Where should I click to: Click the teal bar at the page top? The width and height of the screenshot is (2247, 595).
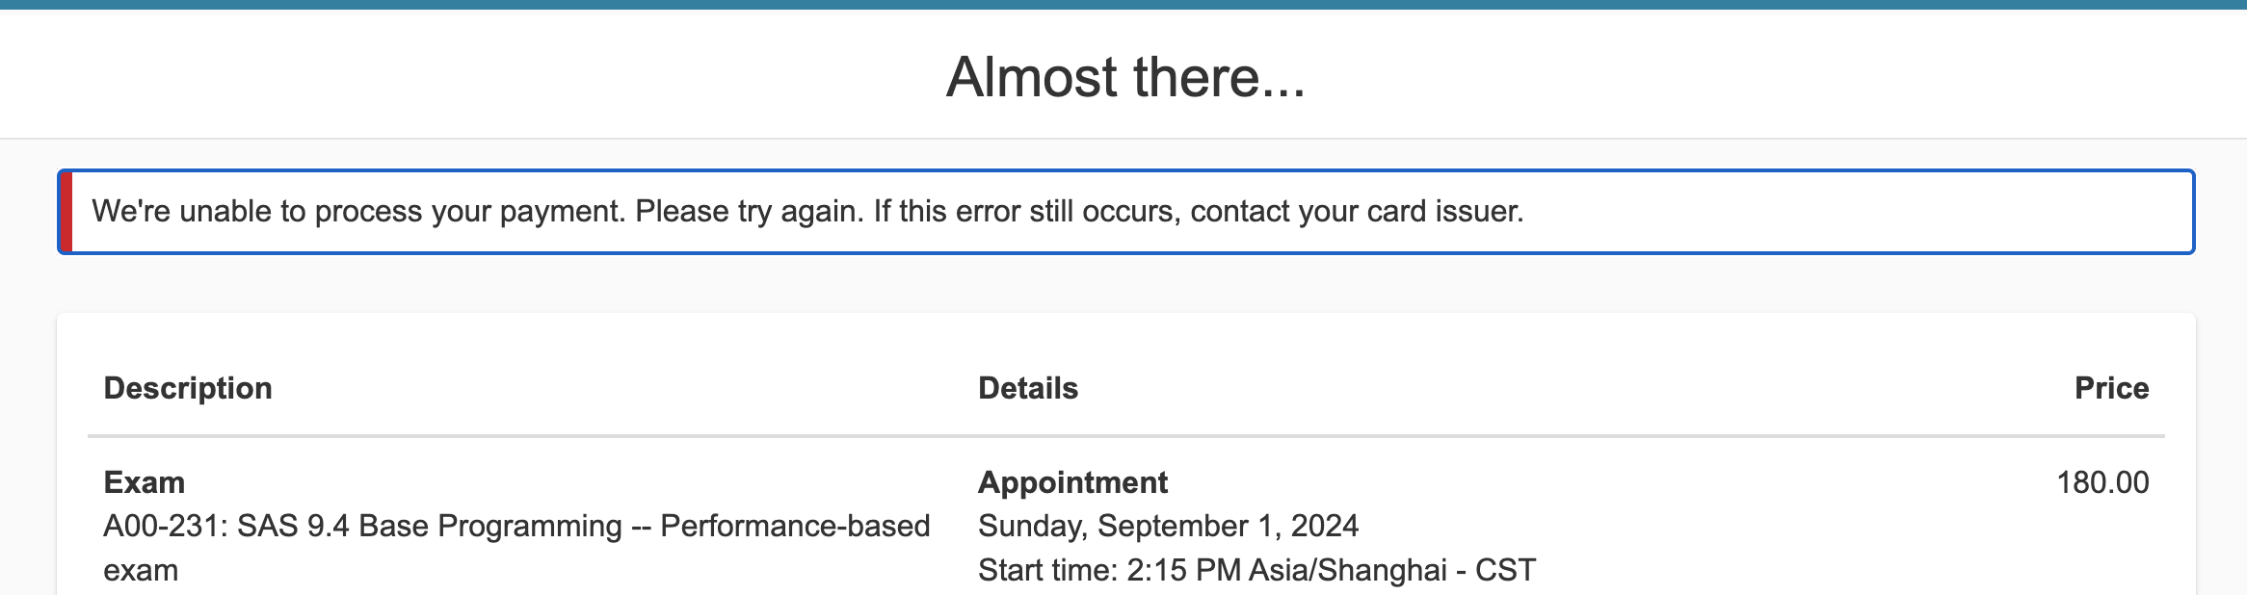(x=1123, y=4)
